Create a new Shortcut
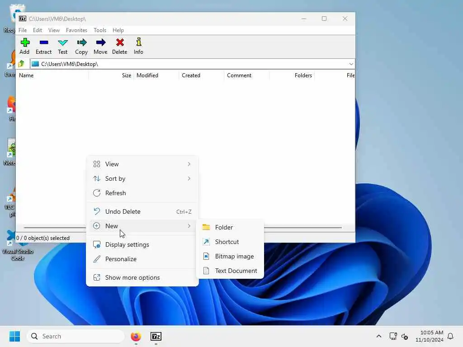 tap(230, 242)
